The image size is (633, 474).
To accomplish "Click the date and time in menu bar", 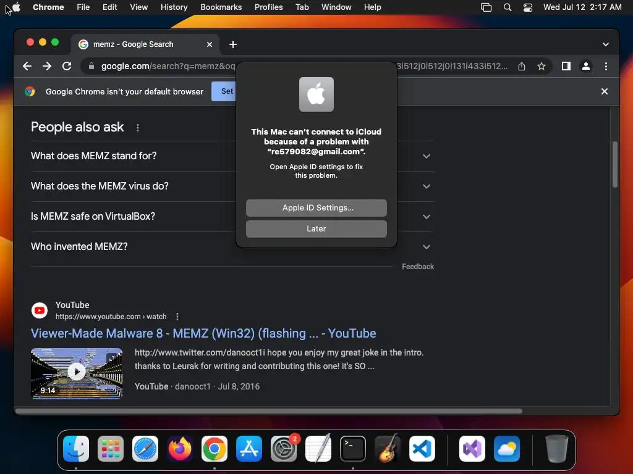I will 582,7.
